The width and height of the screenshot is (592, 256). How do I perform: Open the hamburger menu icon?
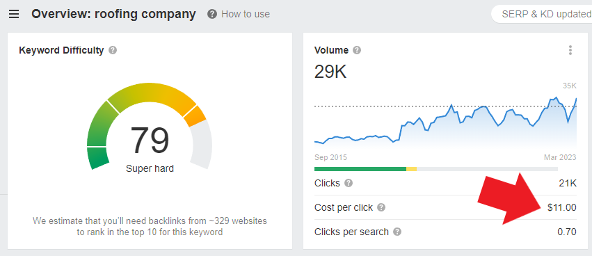(14, 15)
